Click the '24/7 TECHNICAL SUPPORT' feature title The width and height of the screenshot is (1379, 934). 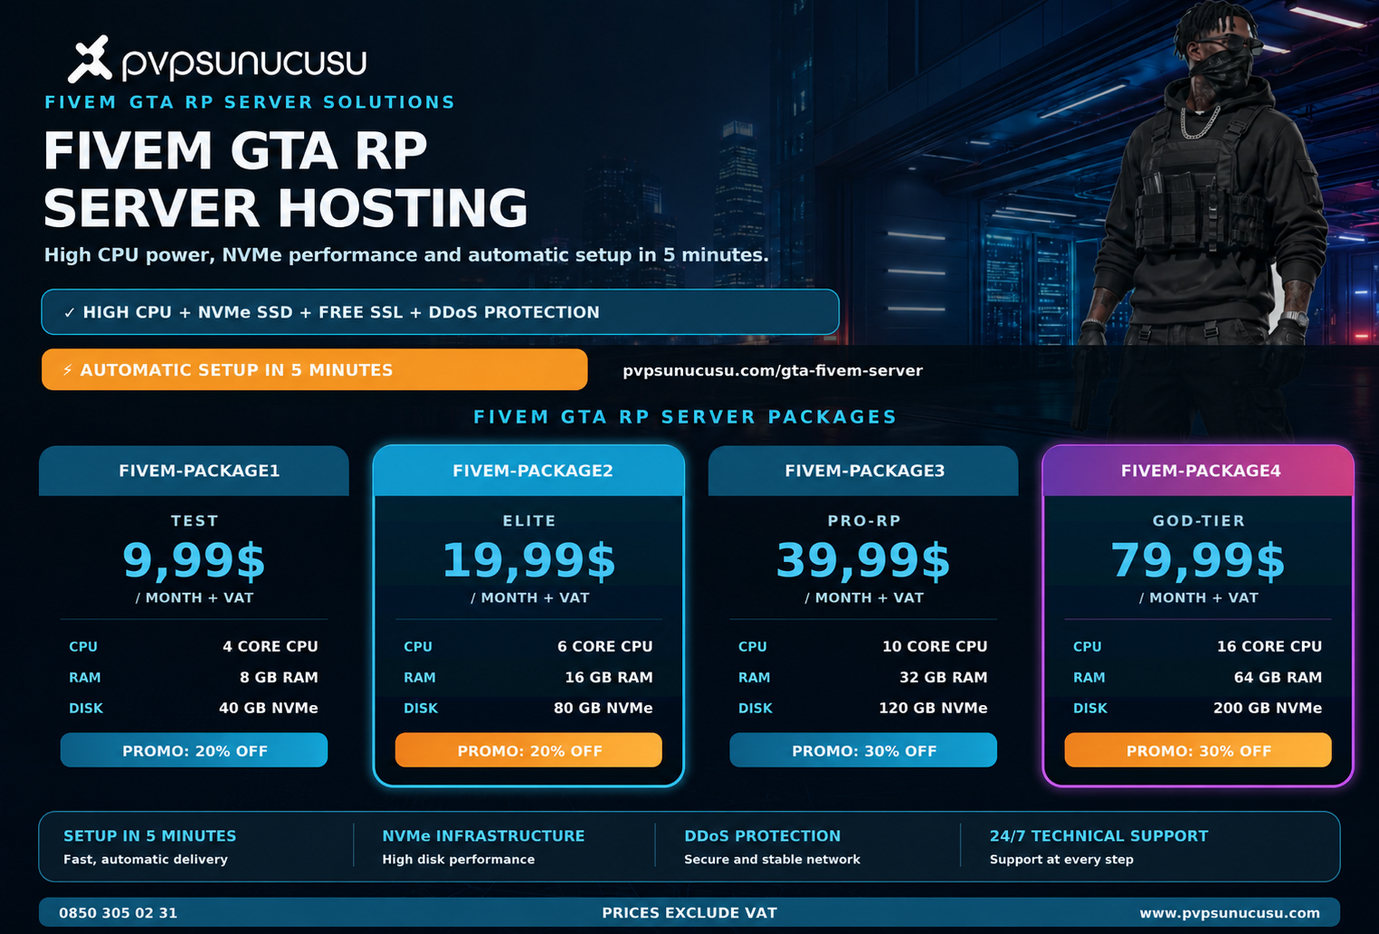(x=1099, y=836)
